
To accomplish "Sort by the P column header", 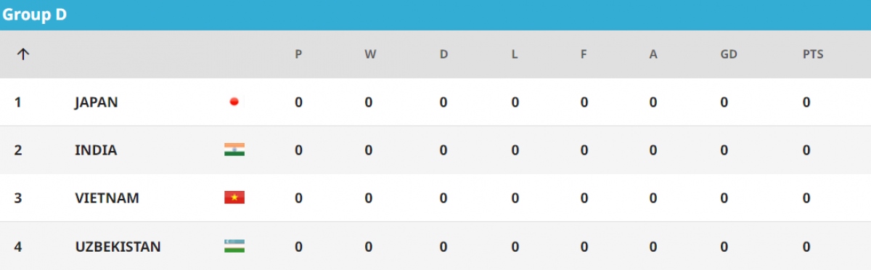I will click(x=298, y=54).
